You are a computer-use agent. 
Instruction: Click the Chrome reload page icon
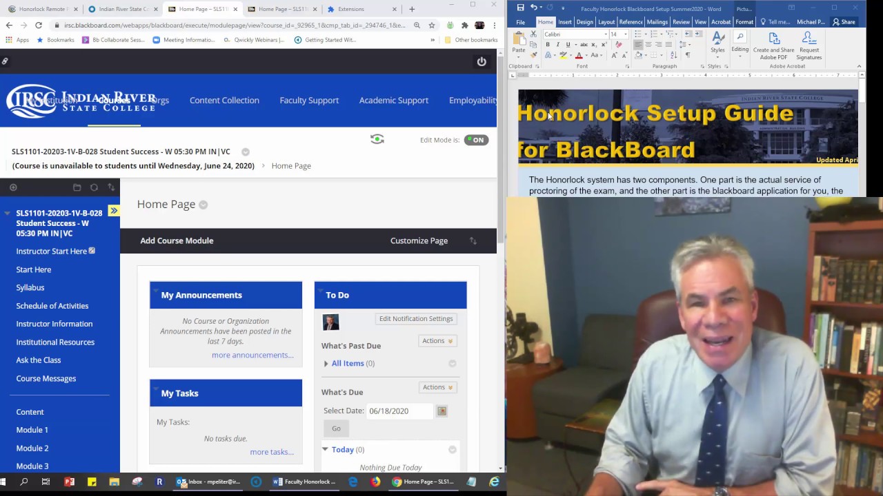tap(39, 25)
